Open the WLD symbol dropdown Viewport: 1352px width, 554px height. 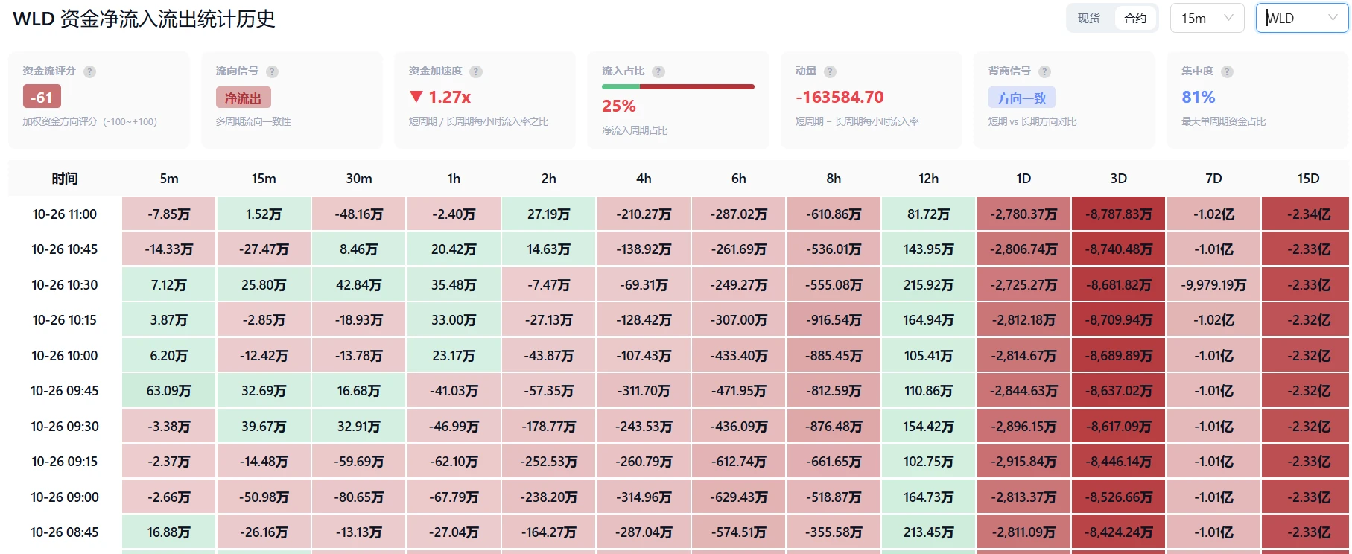pos(1301,19)
